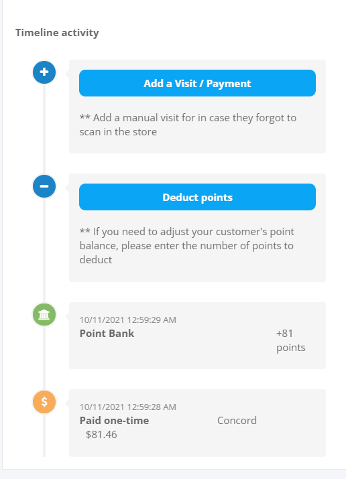The height and width of the screenshot is (479, 346).
Task: Click the manual visit hint text
Action: pyautogui.click(x=188, y=125)
